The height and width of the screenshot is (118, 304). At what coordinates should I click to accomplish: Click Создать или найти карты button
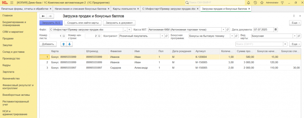[x=83, y=23]
